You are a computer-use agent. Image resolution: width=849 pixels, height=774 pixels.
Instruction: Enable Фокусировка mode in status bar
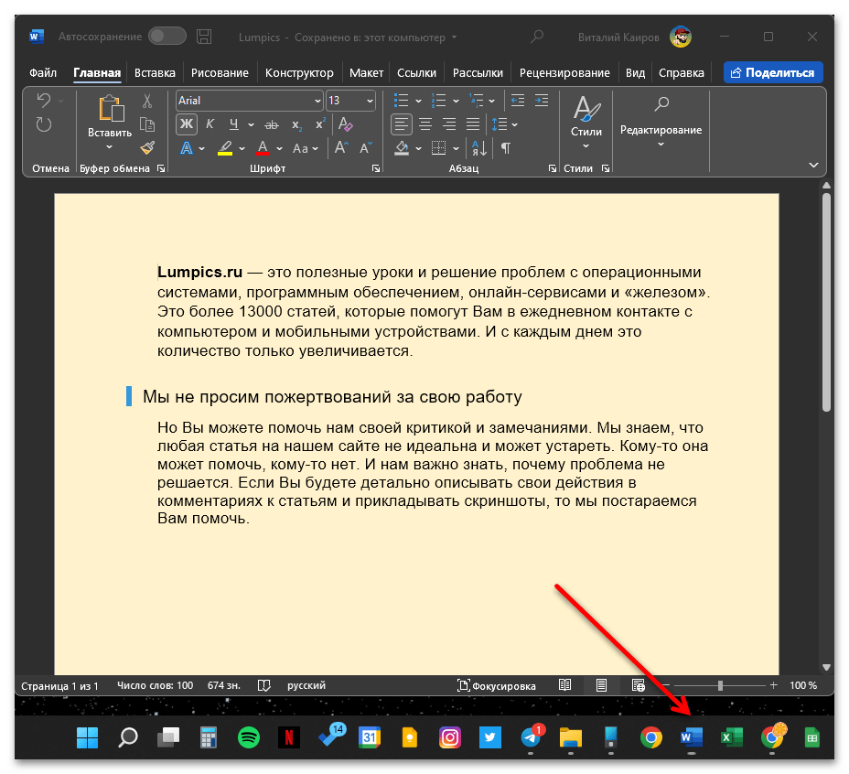[x=497, y=685]
